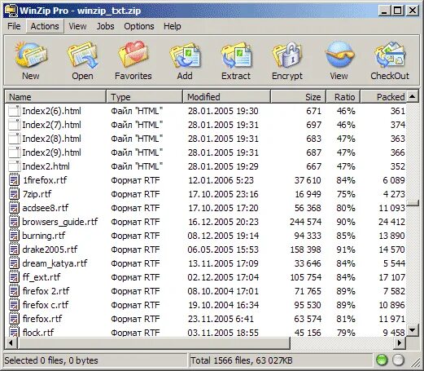
Task: Click 'Total 1566 files, 63 027KB' status text
Action: tap(242, 360)
